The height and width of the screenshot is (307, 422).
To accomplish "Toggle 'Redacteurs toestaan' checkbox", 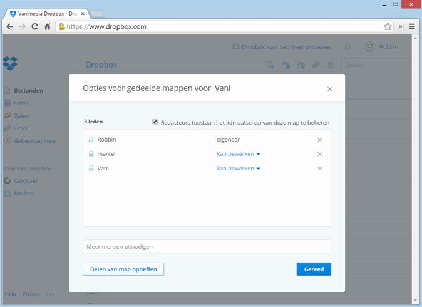I will (x=155, y=122).
